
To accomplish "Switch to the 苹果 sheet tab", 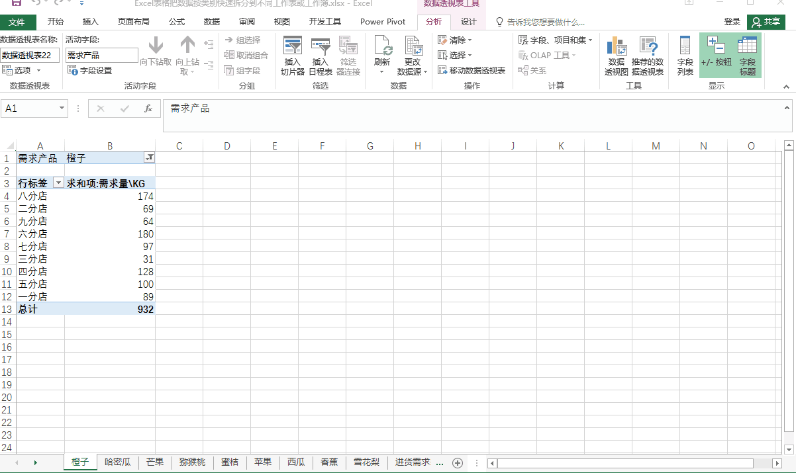I will [x=263, y=462].
